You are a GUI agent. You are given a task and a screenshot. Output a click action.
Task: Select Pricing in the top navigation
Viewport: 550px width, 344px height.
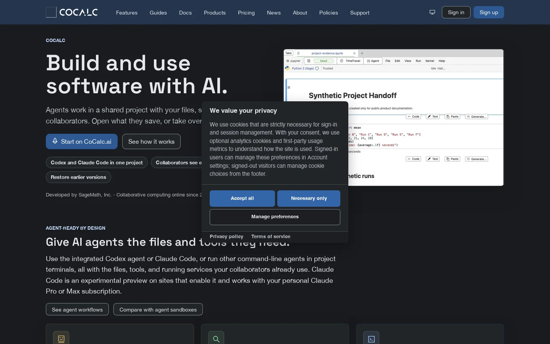pyautogui.click(x=246, y=13)
